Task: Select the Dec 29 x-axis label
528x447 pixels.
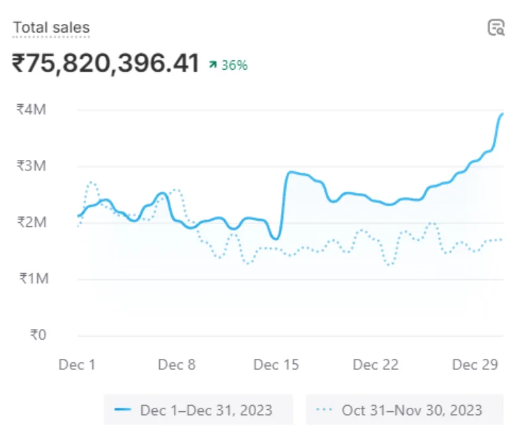Action: click(x=475, y=365)
